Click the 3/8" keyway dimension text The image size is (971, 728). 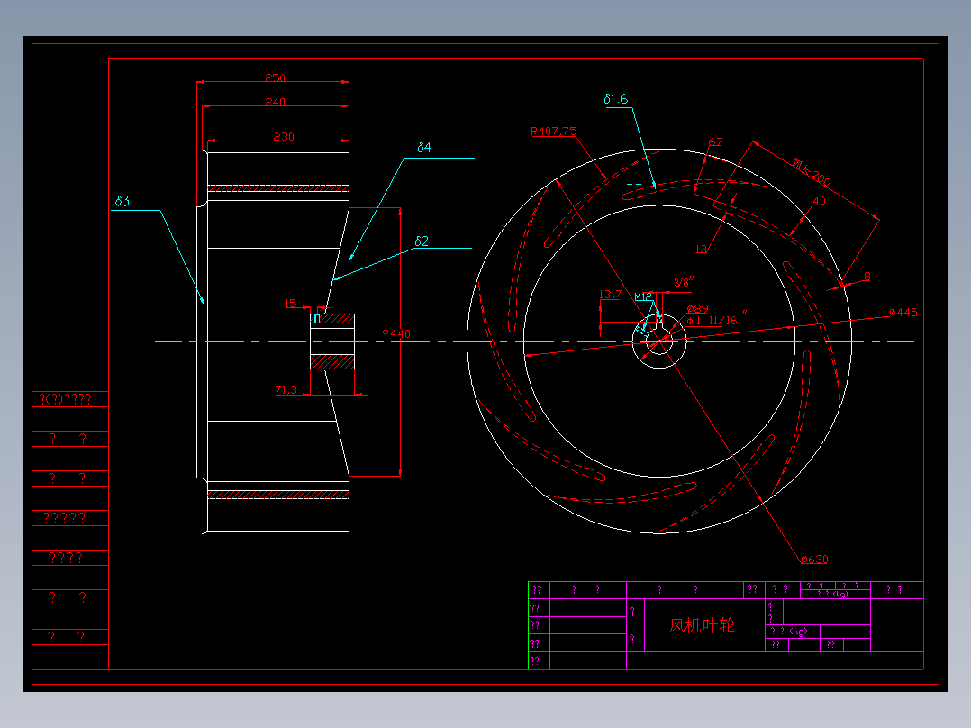point(684,282)
